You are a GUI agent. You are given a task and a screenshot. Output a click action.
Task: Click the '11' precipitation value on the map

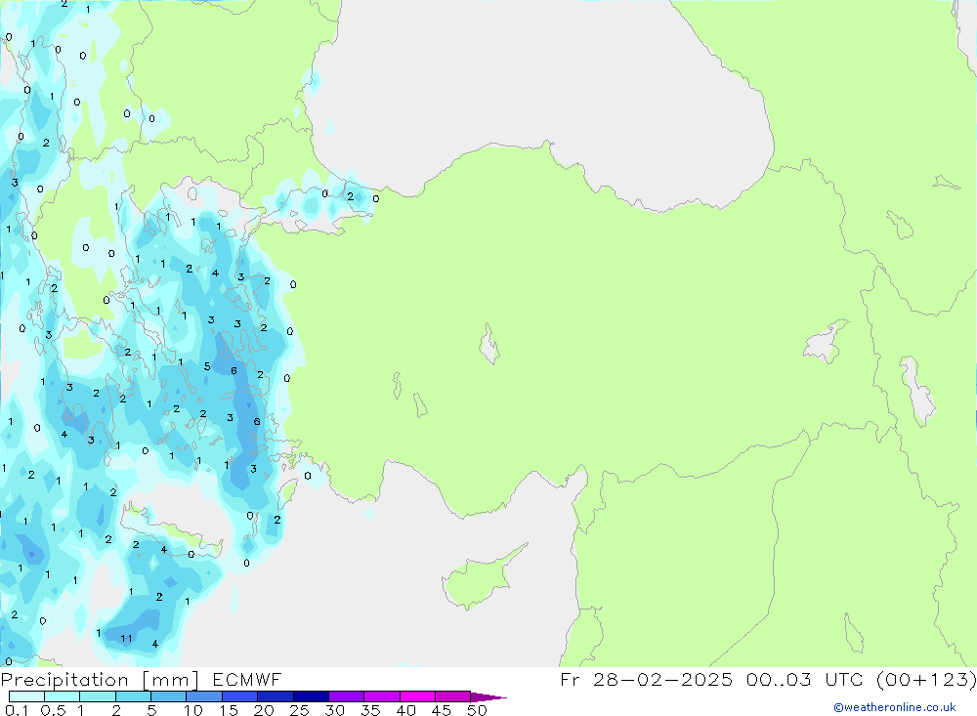coord(126,638)
